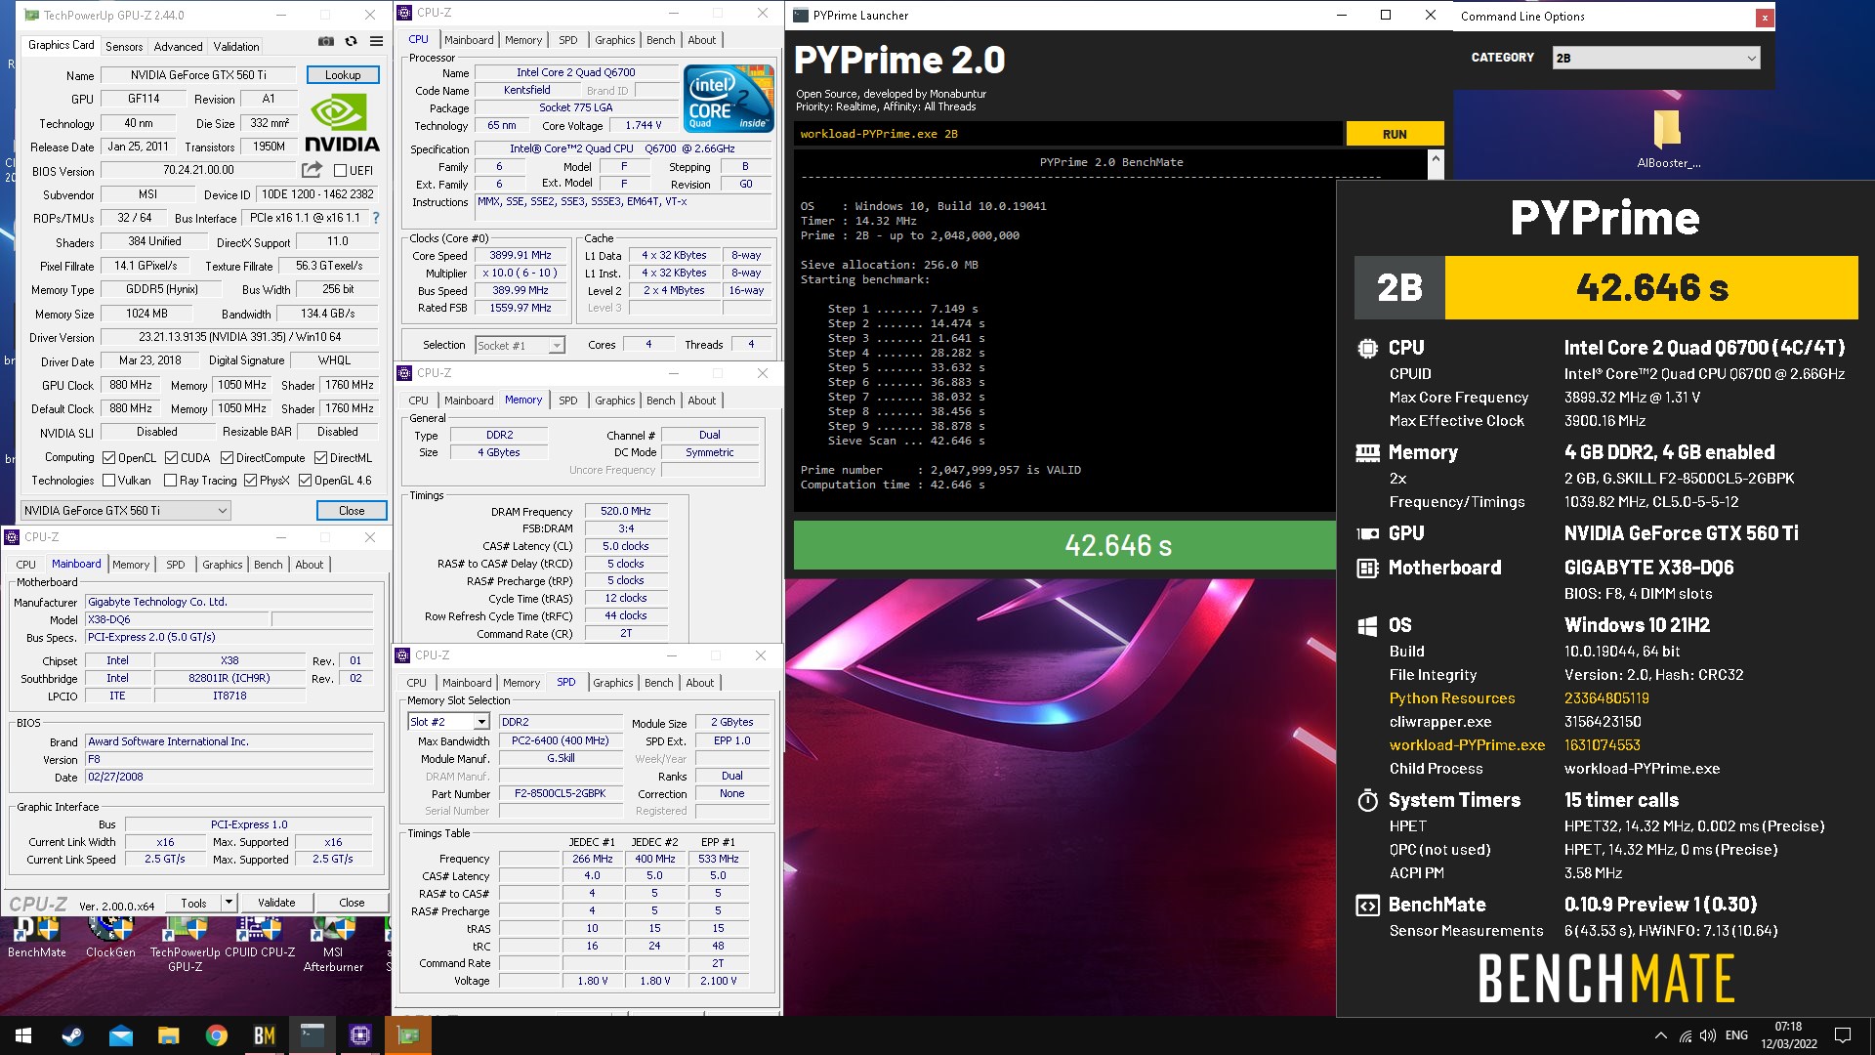Click the network icon in the system tray
This screenshot has height=1055, width=1875.
(x=1686, y=1035)
